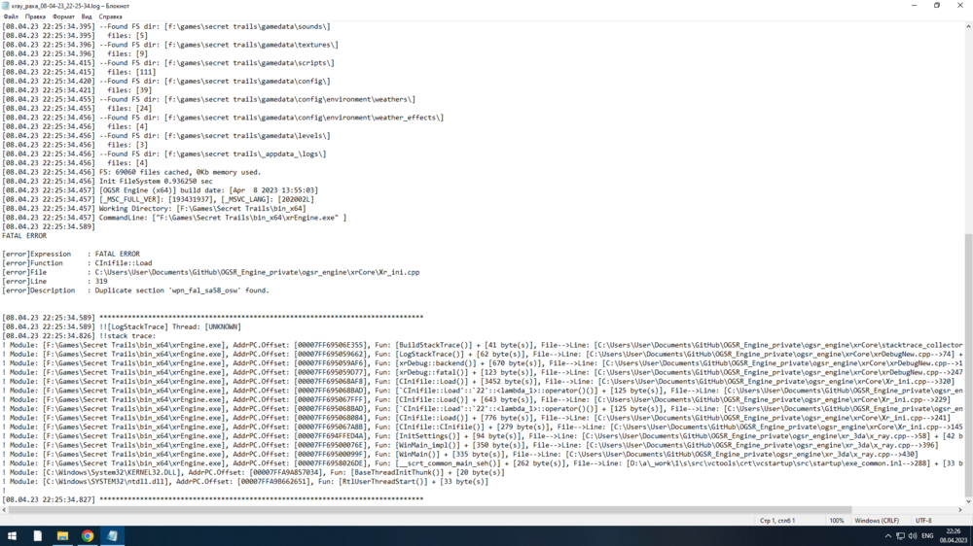This screenshot has height=546, width=973.
Task: Click the 100% zoom status entry
Action: coord(837,521)
